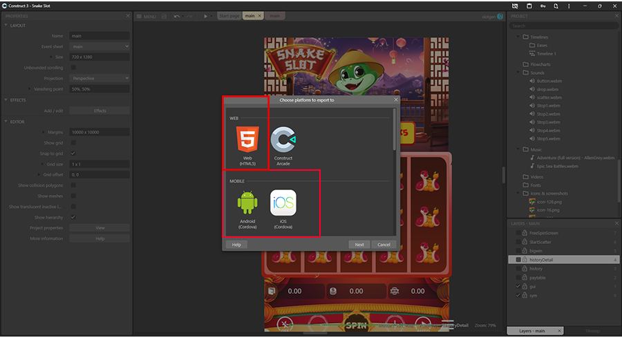Show the FreeSpinScreen layer
The width and height of the screenshot is (622, 338).
[518, 233]
